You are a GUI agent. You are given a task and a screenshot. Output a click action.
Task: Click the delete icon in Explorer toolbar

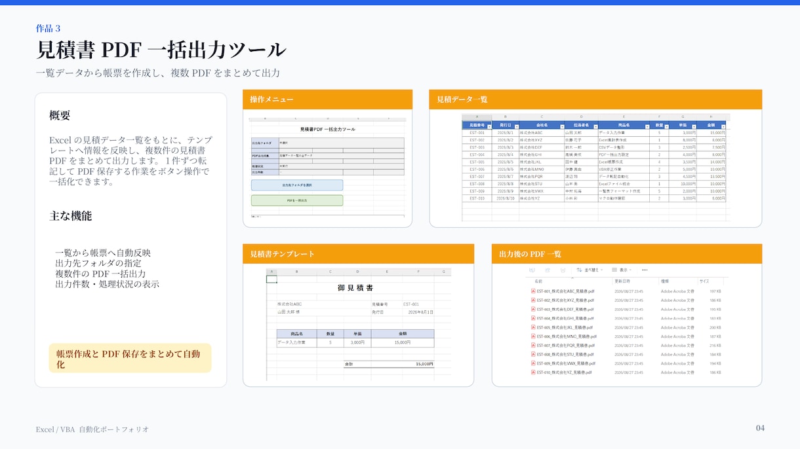tap(563, 270)
